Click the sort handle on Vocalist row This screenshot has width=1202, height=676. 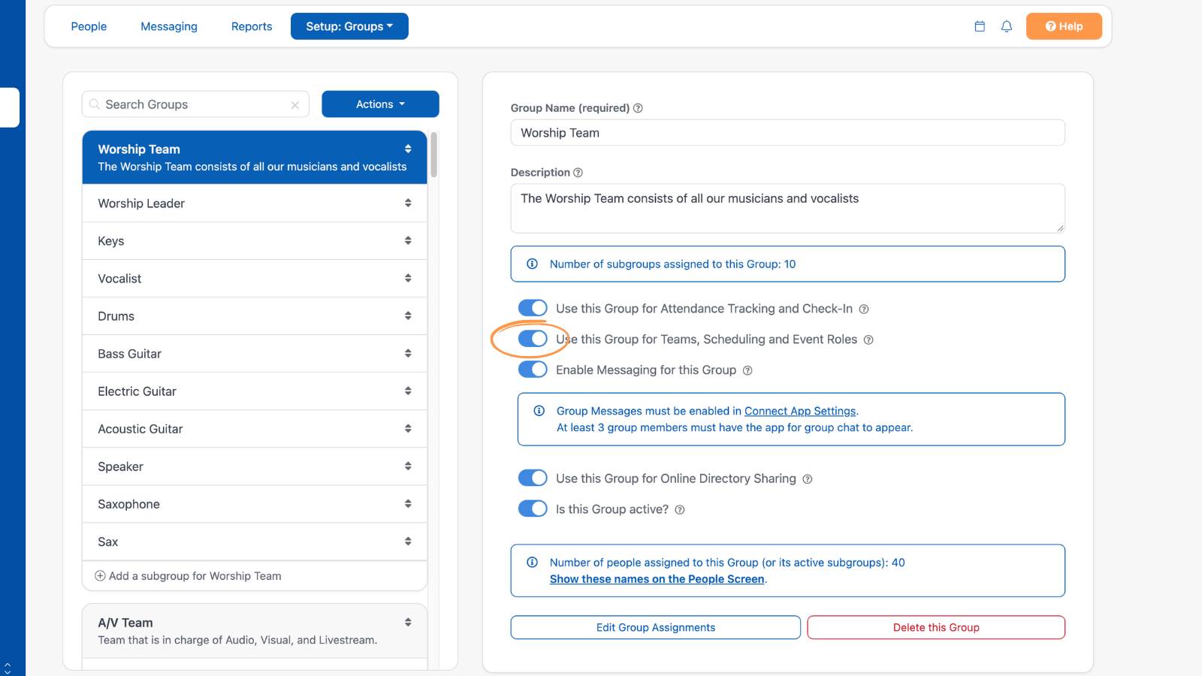pyautogui.click(x=408, y=279)
